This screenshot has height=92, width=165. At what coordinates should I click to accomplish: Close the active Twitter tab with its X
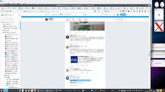point(62,8)
